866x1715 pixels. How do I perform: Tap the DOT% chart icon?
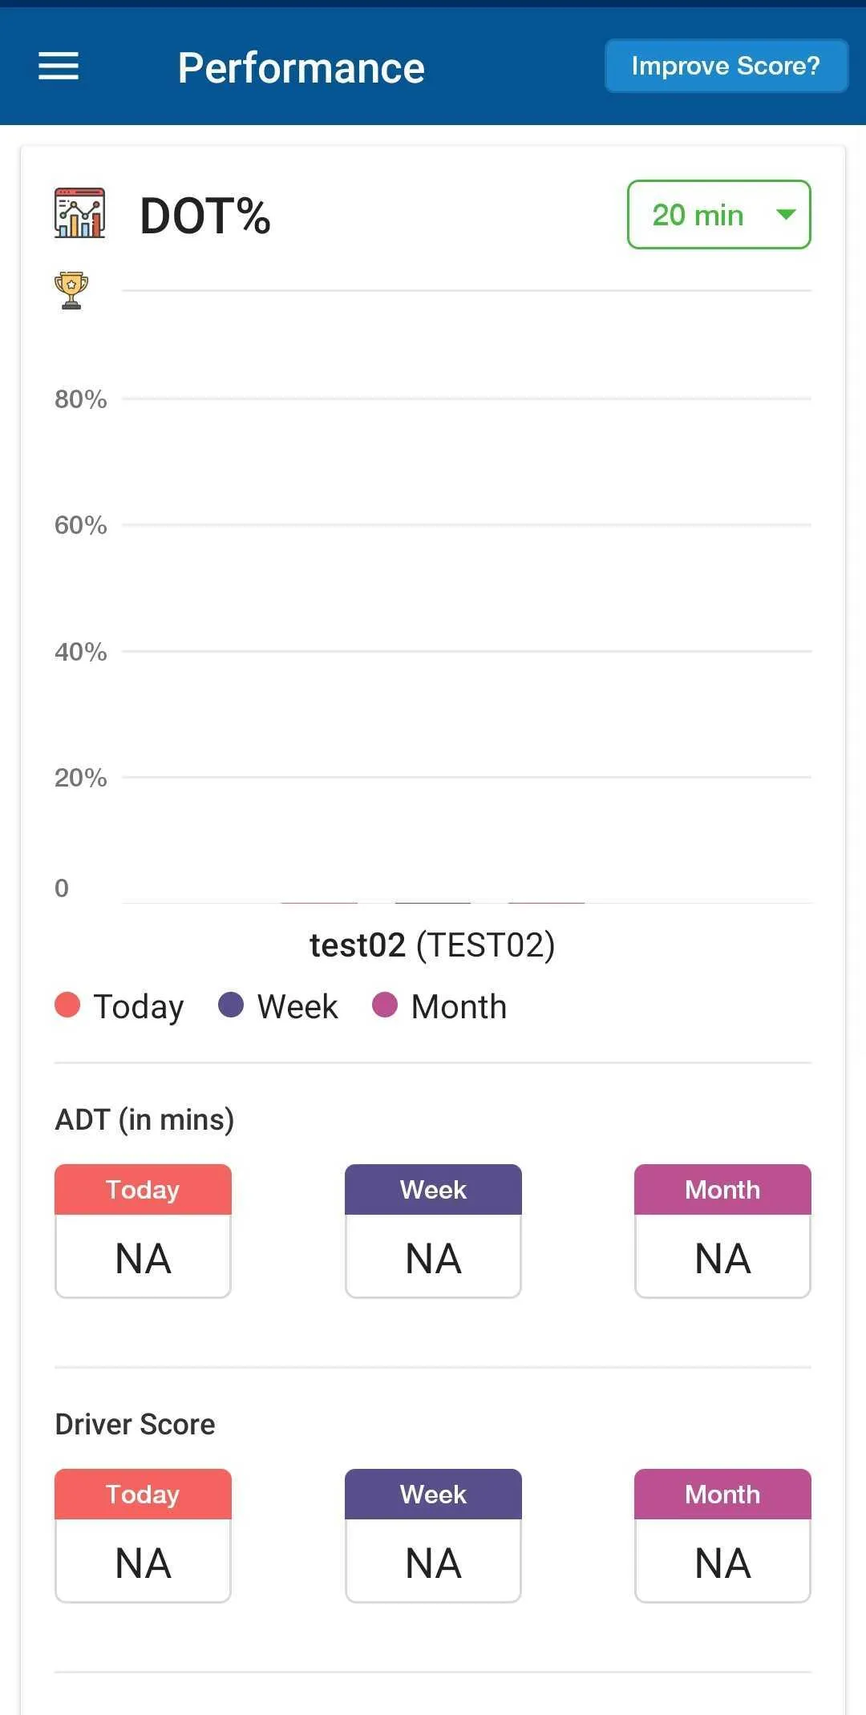click(x=79, y=213)
